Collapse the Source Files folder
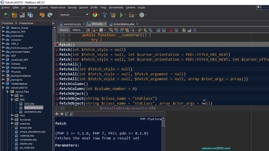Screen dimensions: 269x151 pyautogui.click(x=8, y=91)
